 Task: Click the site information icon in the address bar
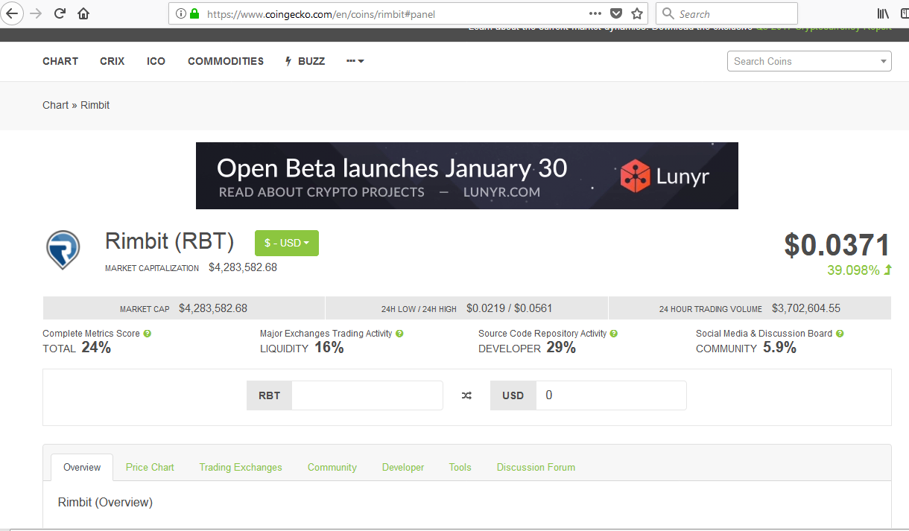[180, 13]
